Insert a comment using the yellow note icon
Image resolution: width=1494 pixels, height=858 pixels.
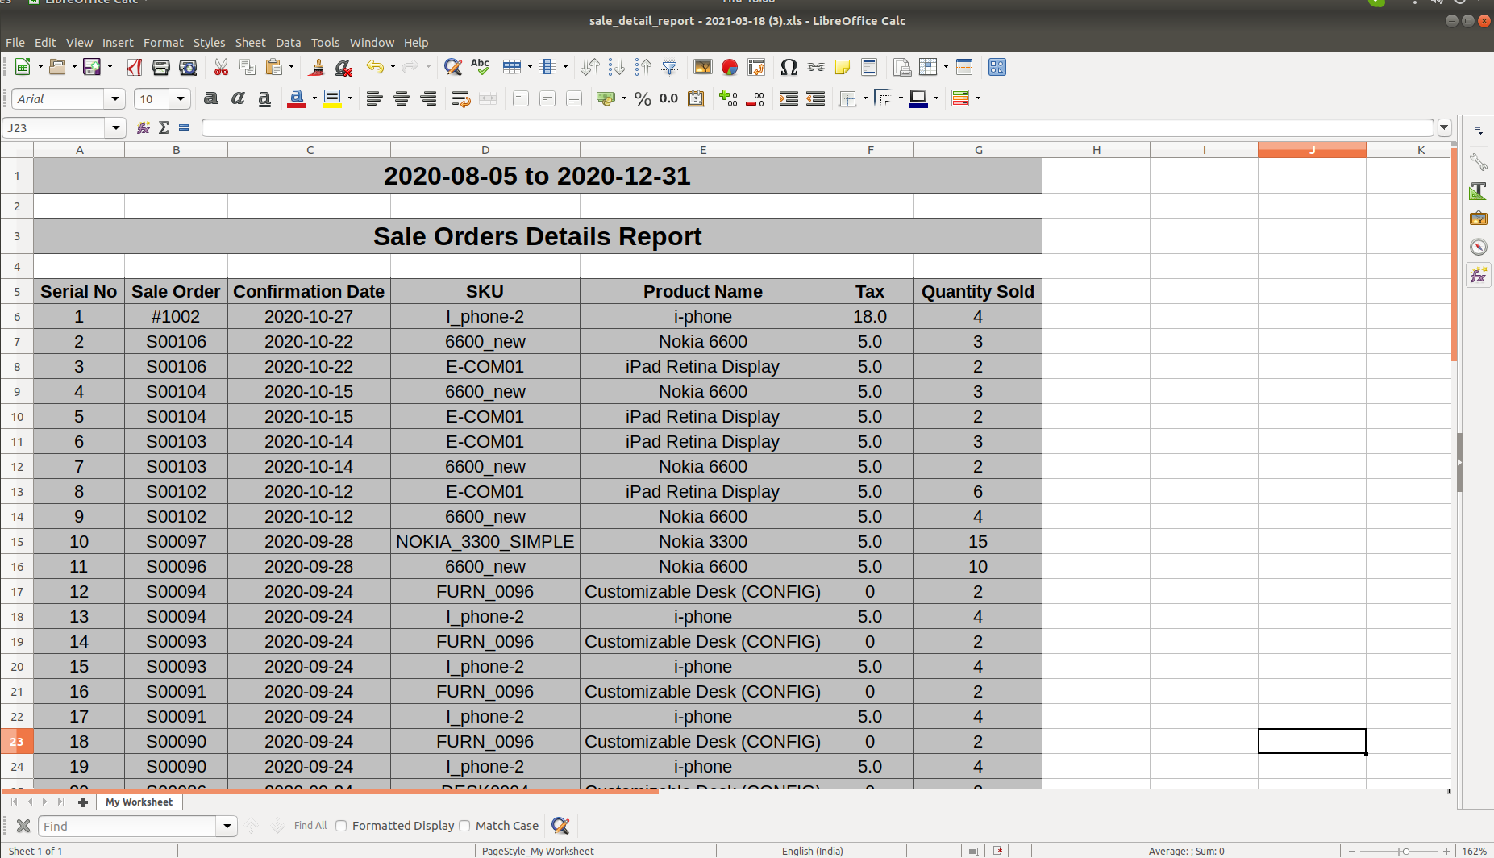(843, 68)
